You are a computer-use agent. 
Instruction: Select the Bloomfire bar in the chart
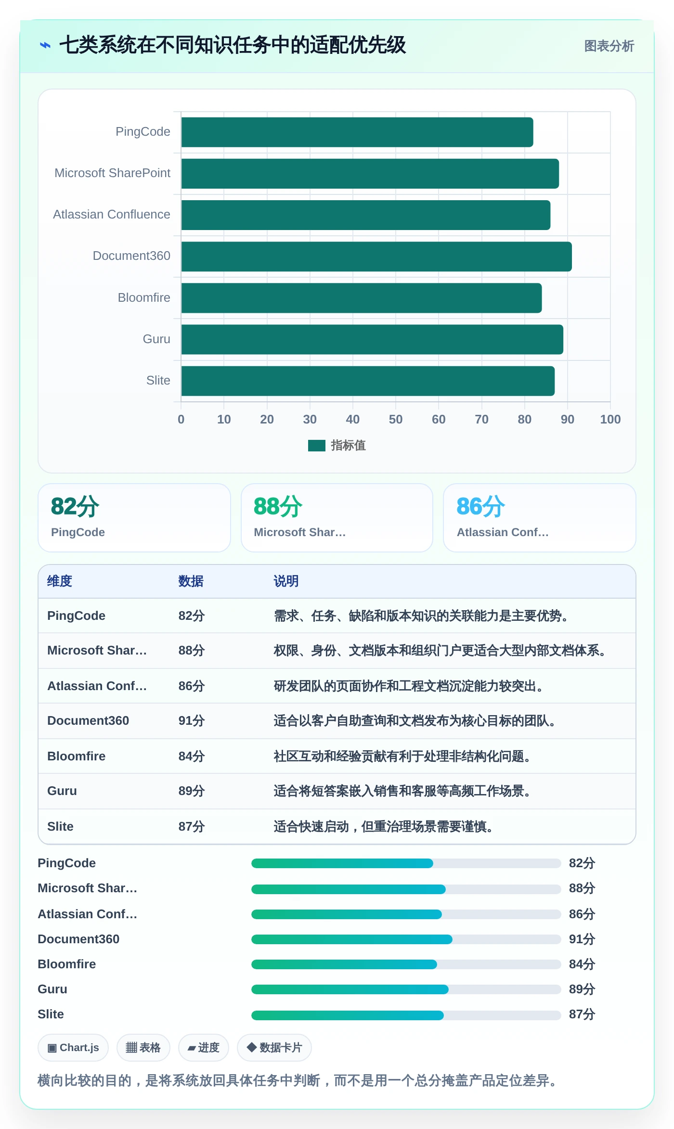[x=362, y=298]
